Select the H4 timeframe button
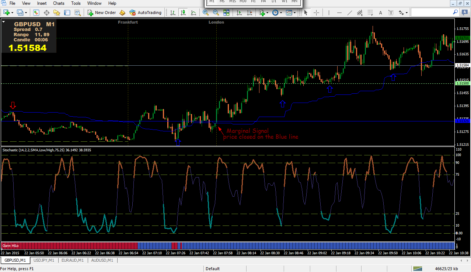 (x=263, y=1)
